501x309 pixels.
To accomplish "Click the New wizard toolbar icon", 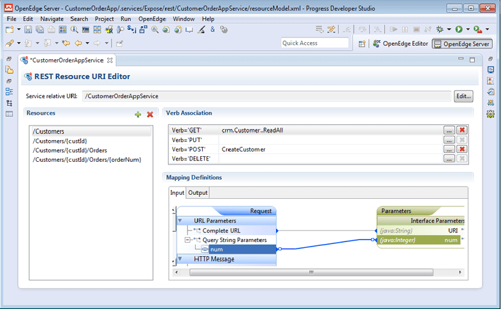I will tap(10, 30).
